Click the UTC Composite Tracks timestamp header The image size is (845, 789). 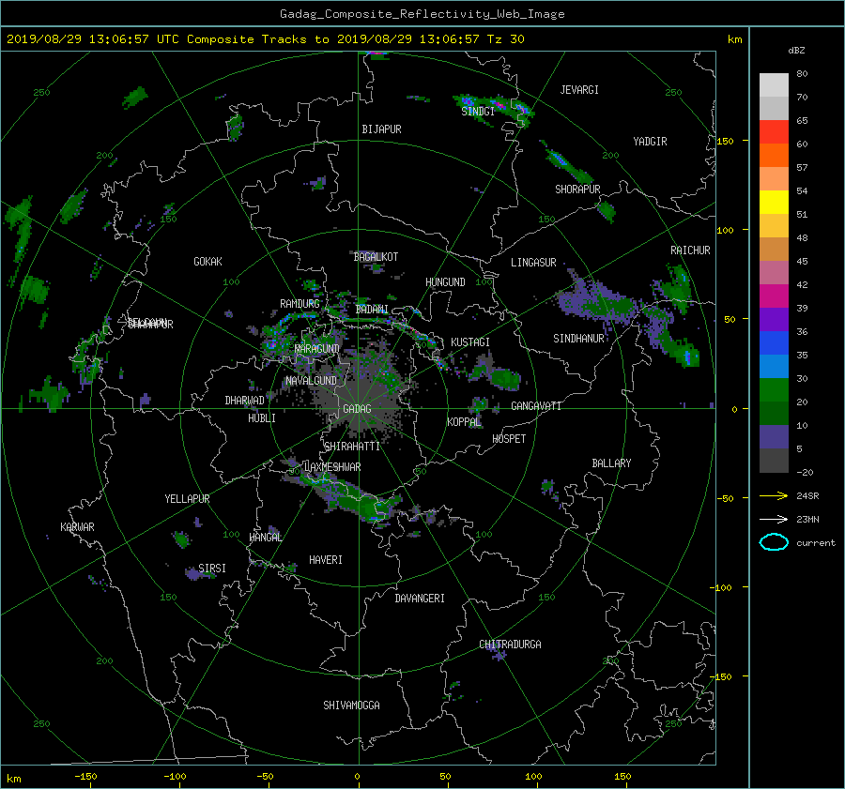point(265,39)
